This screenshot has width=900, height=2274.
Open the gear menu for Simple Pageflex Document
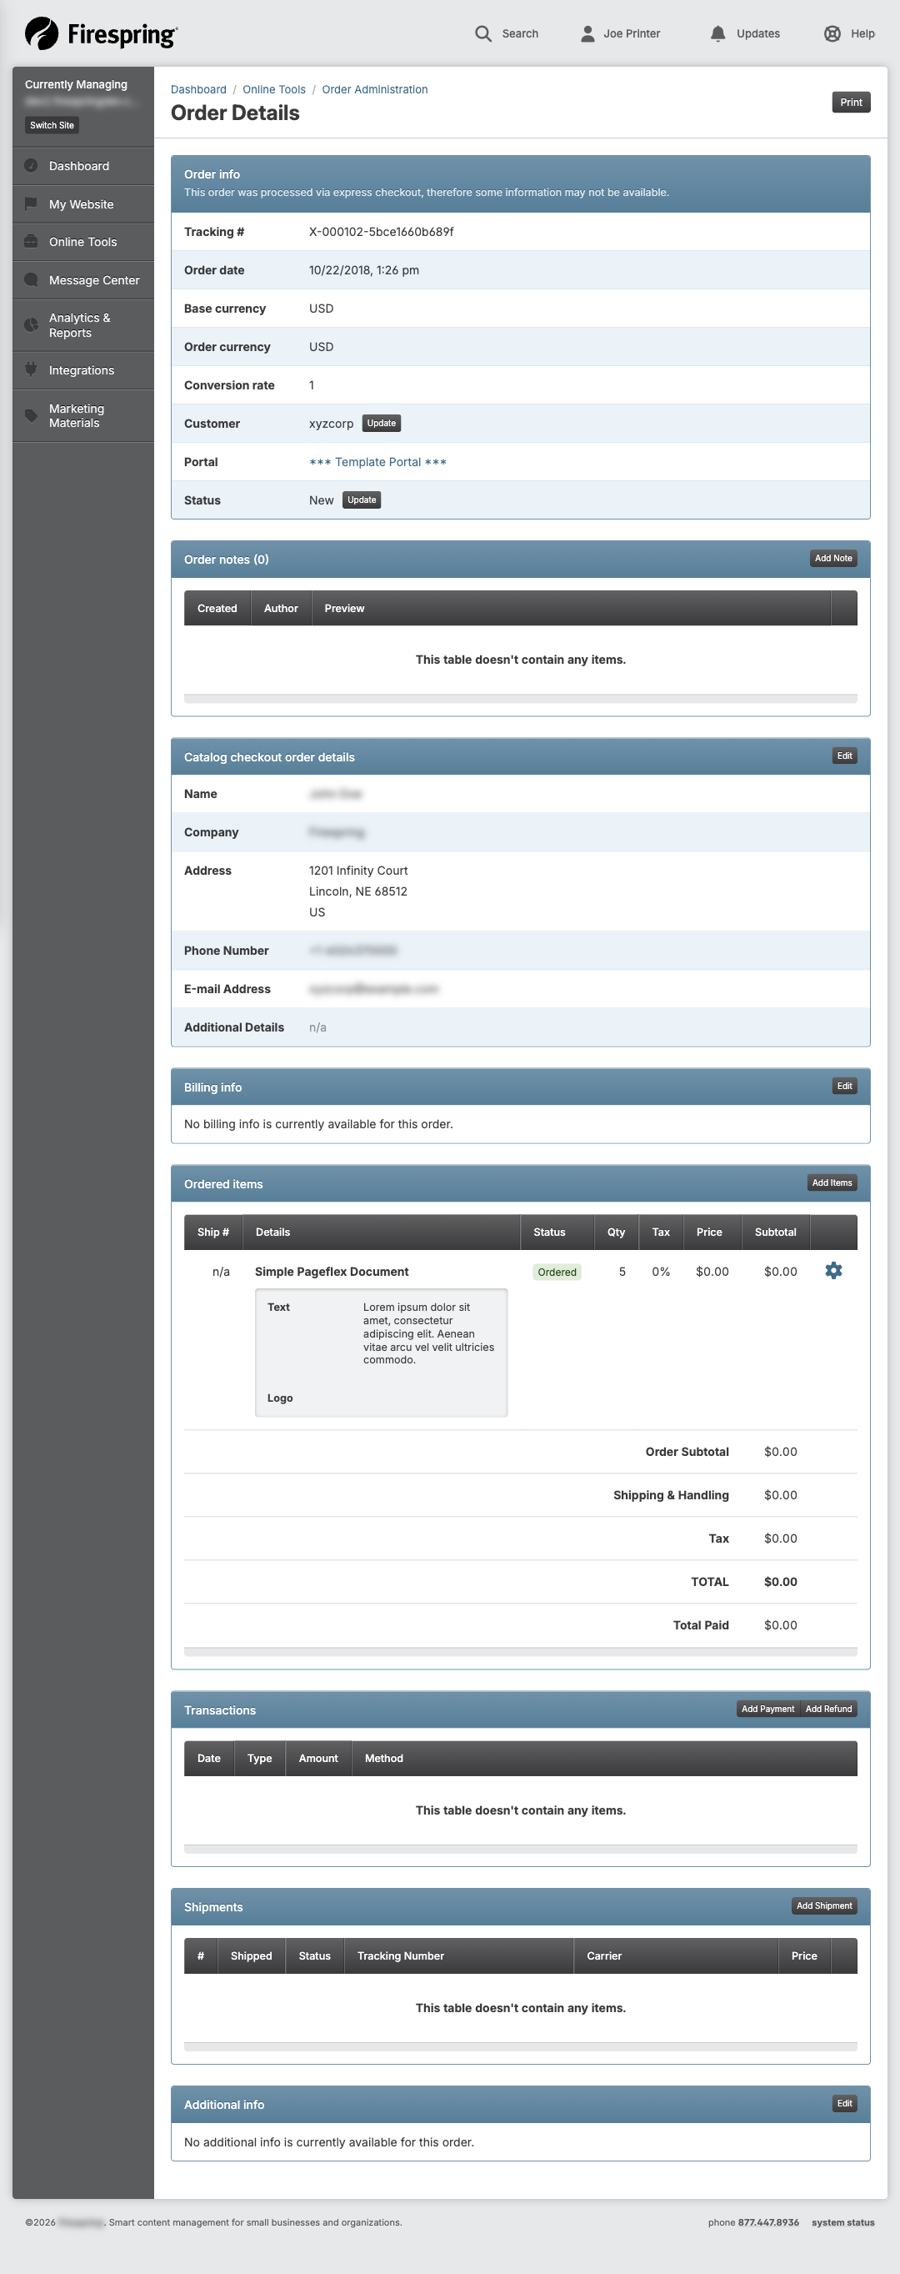pos(833,1270)
